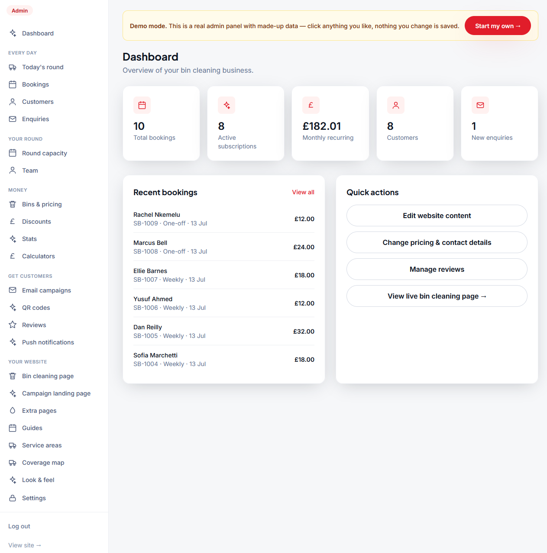Click the pound icon on Monthly recurring card
This screenshot has width=547, height=553.
(311, 105)
